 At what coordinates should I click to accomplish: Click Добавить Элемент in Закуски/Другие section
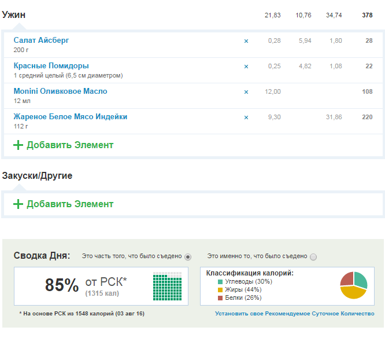[x=70, y=204]
